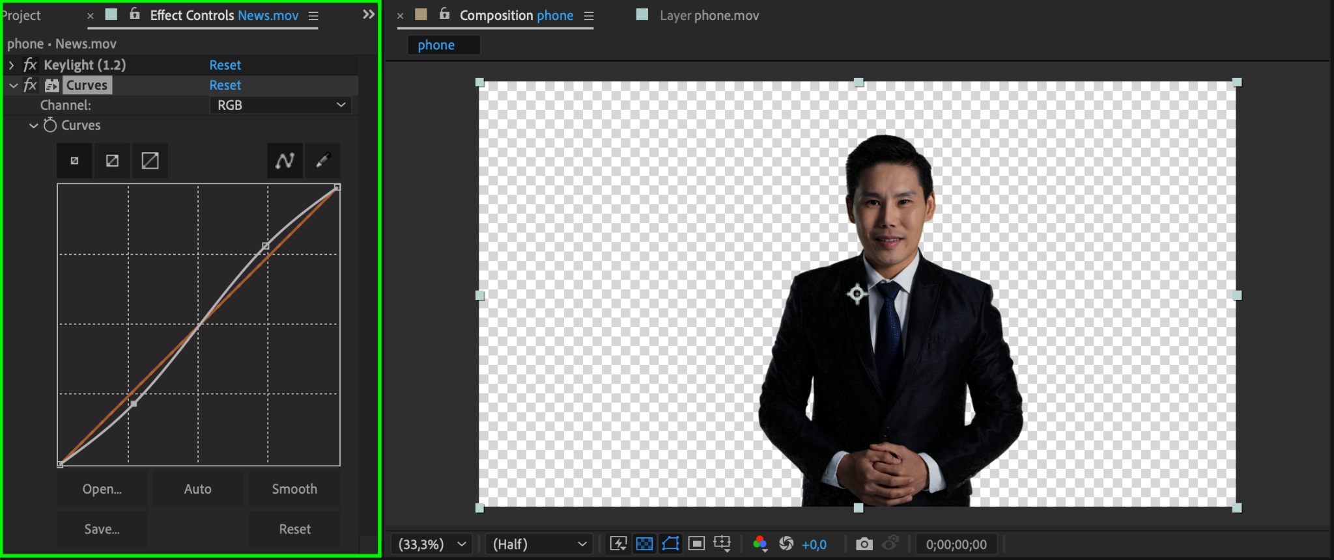Open the Half resolution dropdown
1334x560 pixels.
[539, 544]
